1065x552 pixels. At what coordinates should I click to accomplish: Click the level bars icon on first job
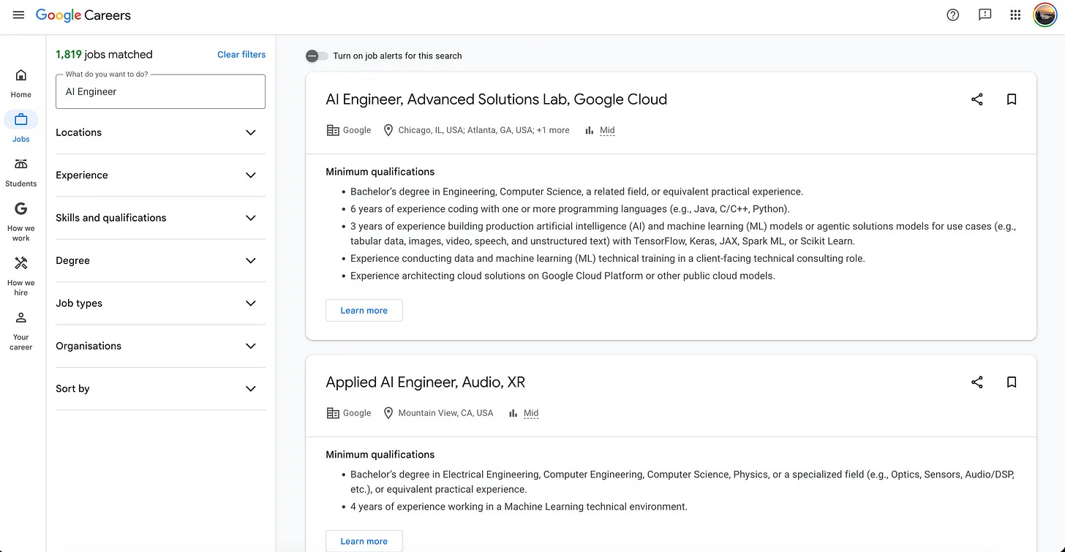click(x=590, y=130)
